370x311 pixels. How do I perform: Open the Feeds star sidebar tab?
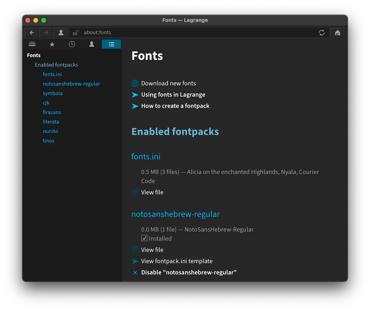52,44
